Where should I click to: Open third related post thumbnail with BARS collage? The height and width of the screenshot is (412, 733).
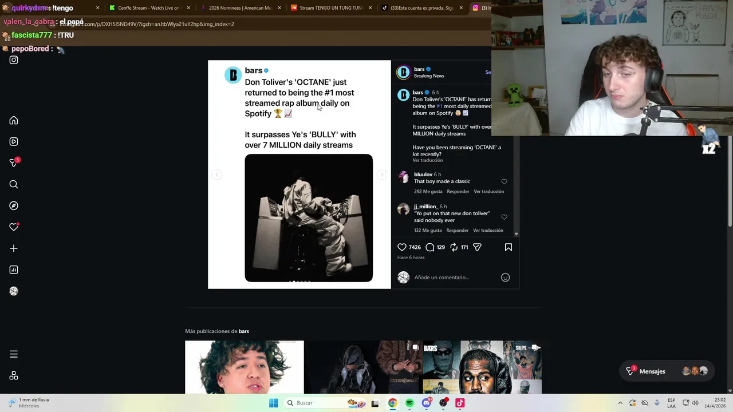482,367
